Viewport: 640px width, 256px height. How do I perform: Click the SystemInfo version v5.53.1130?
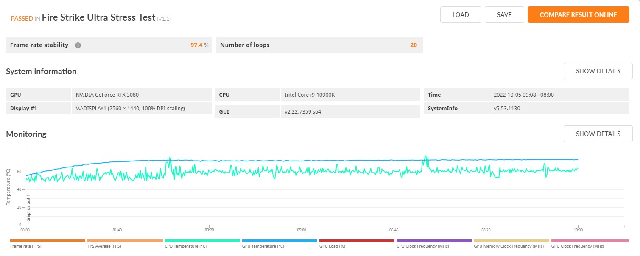507,108
